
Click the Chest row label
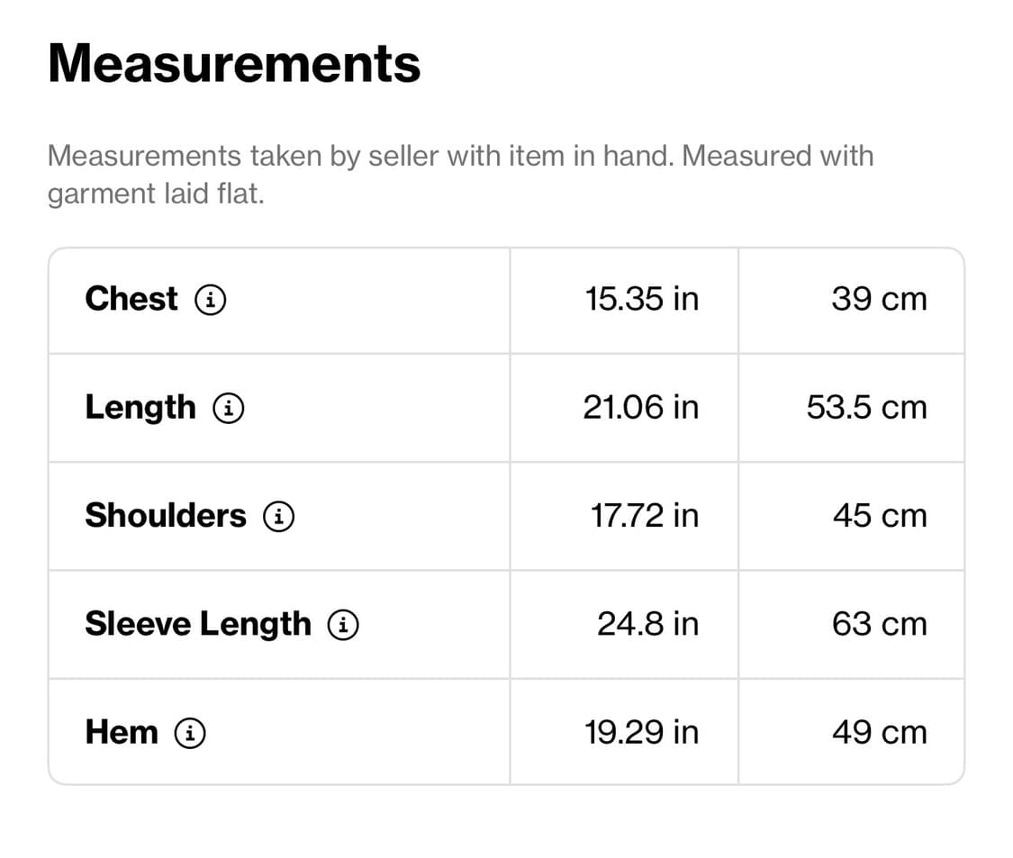pos(131,299)
